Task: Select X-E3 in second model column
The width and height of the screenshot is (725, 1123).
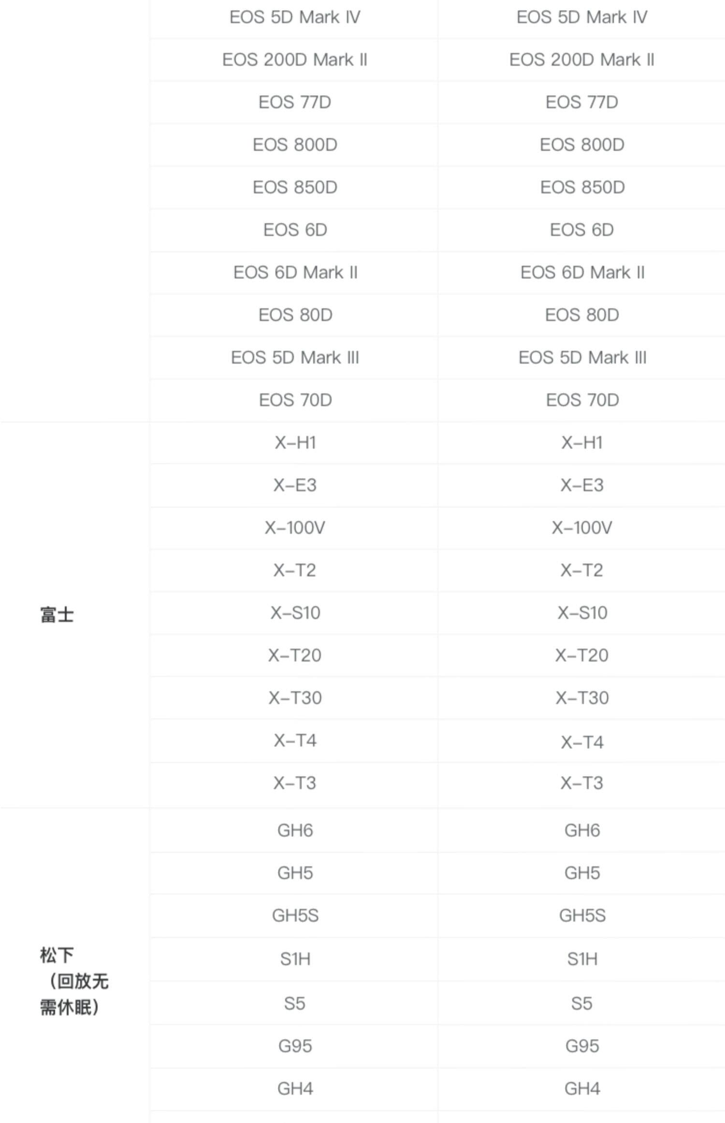Action: point(581,486)
